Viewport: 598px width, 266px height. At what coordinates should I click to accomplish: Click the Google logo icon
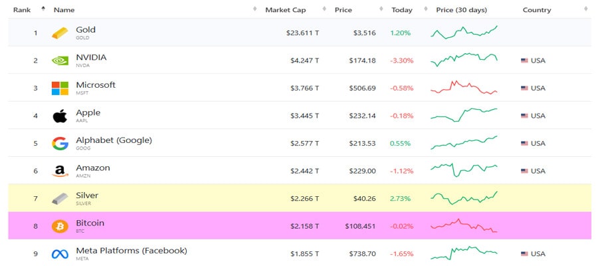point(60,144)
